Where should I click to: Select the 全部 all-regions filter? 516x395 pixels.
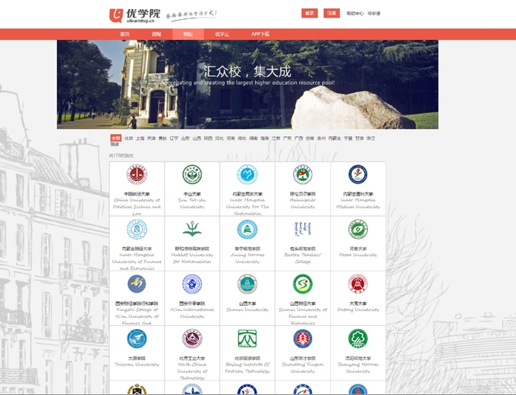click(x=116, y=138)
